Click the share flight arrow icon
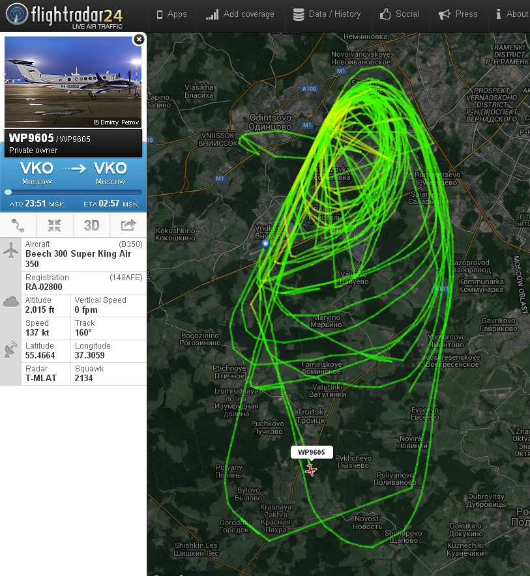Screen dimensions: 530x576 pos(128,225)
